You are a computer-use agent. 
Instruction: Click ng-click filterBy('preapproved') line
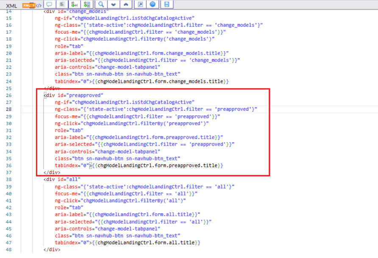tap(132, 124)
